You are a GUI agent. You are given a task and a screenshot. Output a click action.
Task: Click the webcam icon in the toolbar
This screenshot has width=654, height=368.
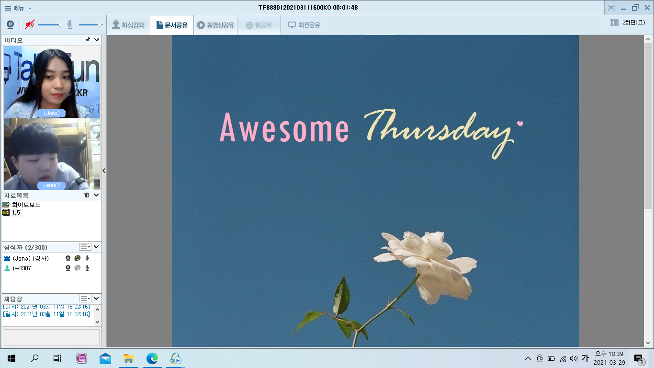10,25
